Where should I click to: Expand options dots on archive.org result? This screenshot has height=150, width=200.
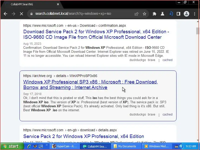point(159,115)
